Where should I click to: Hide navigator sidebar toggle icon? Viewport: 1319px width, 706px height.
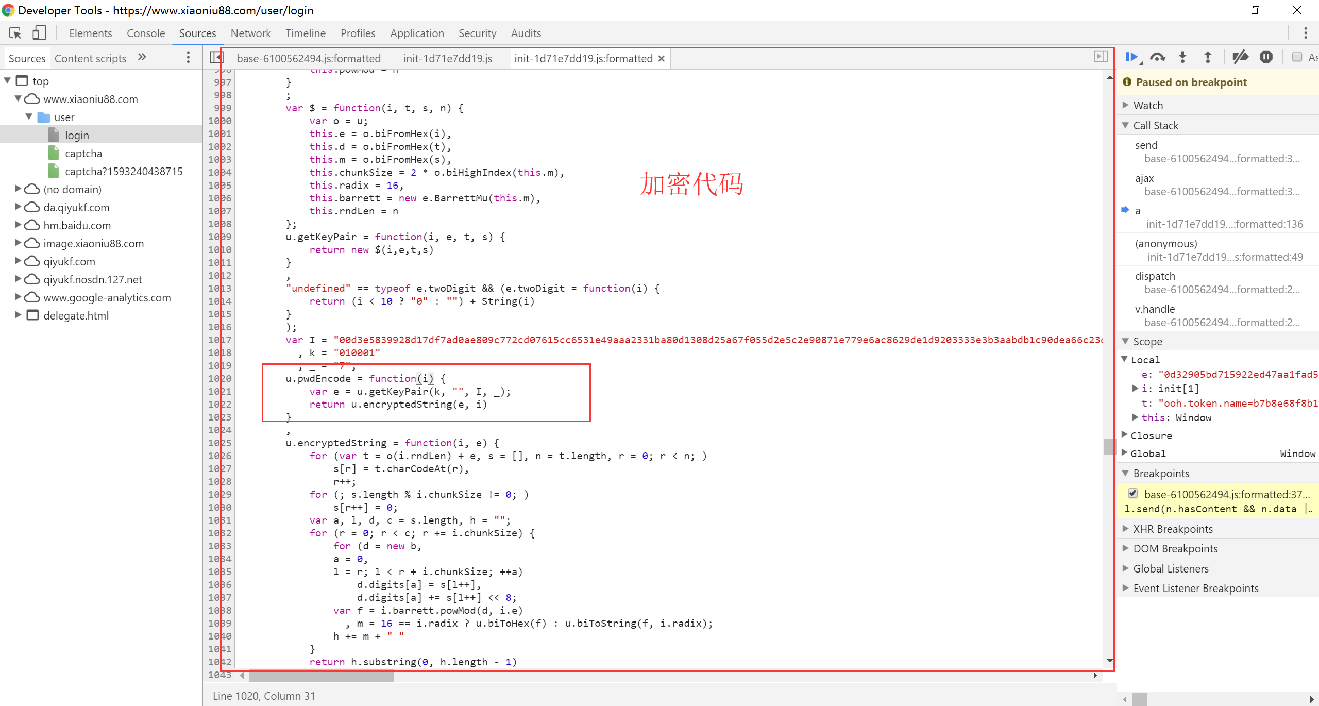[216, 57]
